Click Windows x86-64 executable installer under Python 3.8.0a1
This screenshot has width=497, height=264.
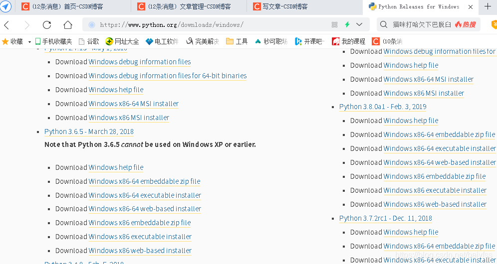[440, 148]
